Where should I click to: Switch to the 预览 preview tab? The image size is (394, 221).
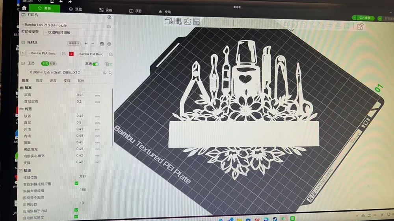[76, 9]
